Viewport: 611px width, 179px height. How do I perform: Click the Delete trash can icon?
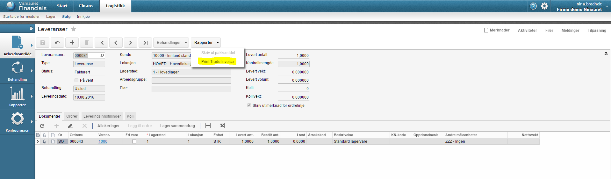[x=87, y=43]
